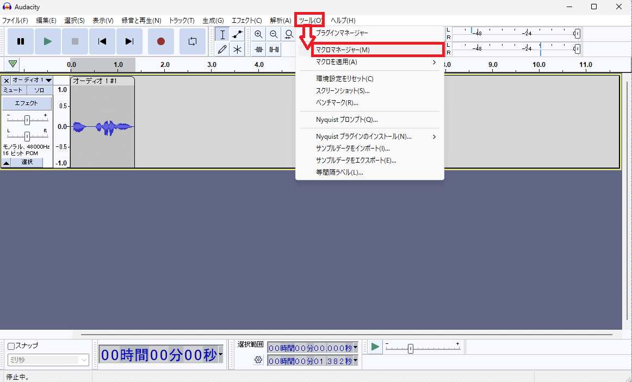Skip to start of project

(102, 41)
